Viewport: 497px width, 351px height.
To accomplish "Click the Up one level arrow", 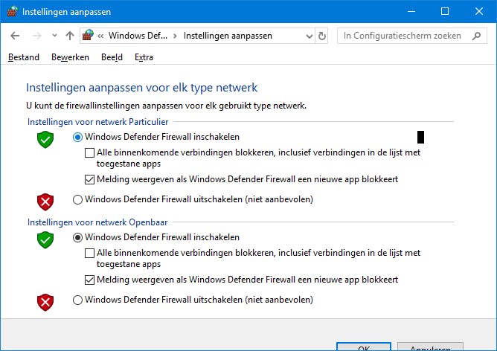I will click(x=70, y=36).
